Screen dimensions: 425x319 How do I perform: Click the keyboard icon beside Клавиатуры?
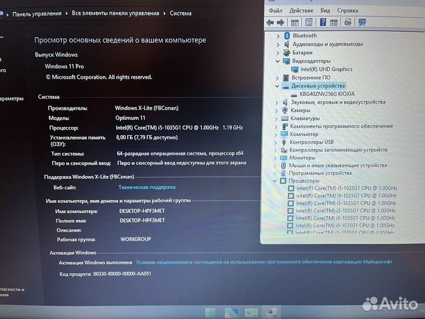click(x=285, y=118)
